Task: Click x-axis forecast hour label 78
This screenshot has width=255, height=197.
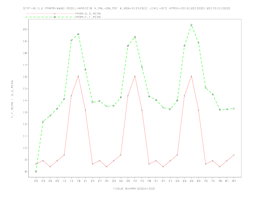Action: tap(220, 181)
